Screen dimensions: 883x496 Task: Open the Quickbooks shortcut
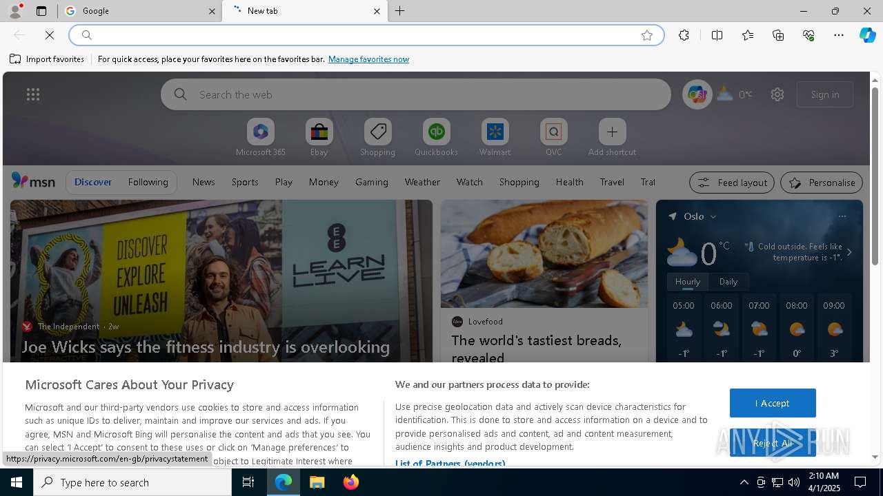(x=436, y=138)
